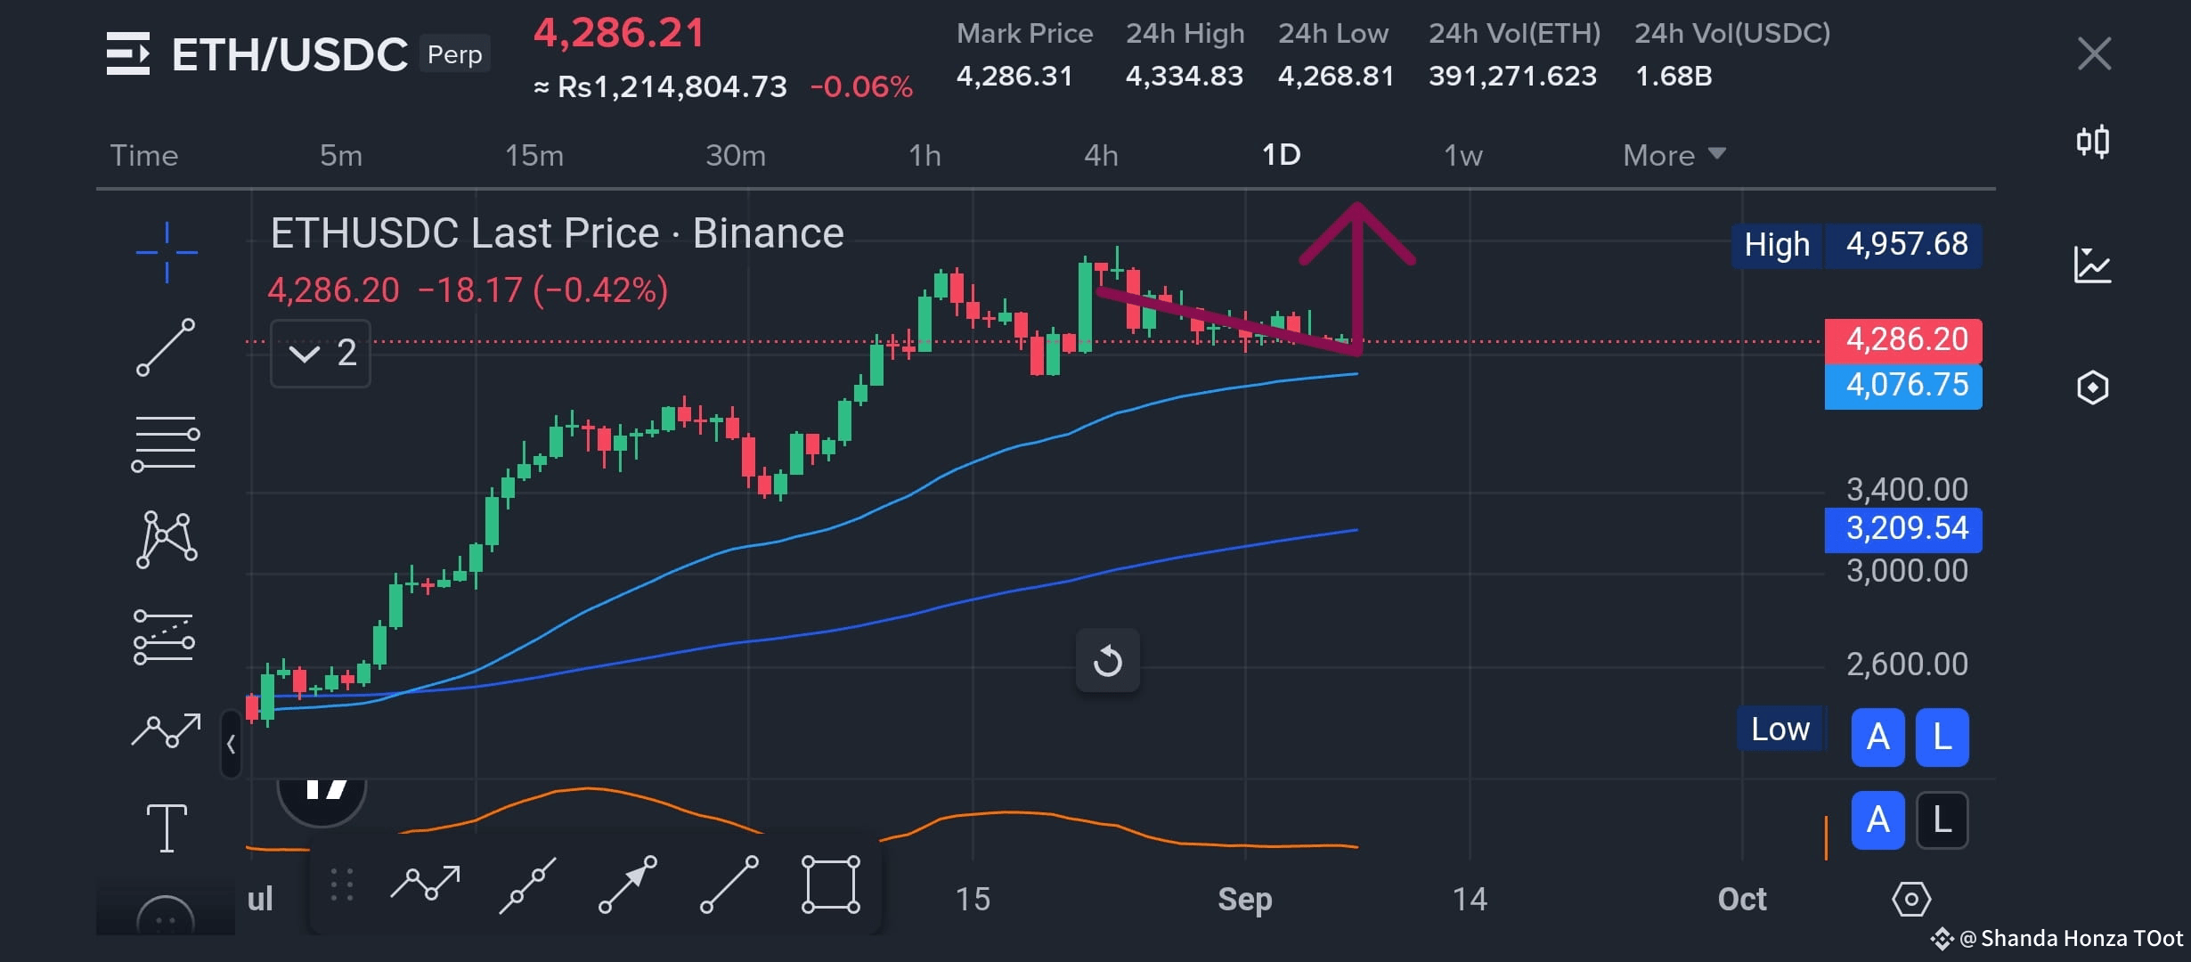2191x962 pixels.
Task: Click the 4,286.20 current price label
Action: (x=1903, y=340)
